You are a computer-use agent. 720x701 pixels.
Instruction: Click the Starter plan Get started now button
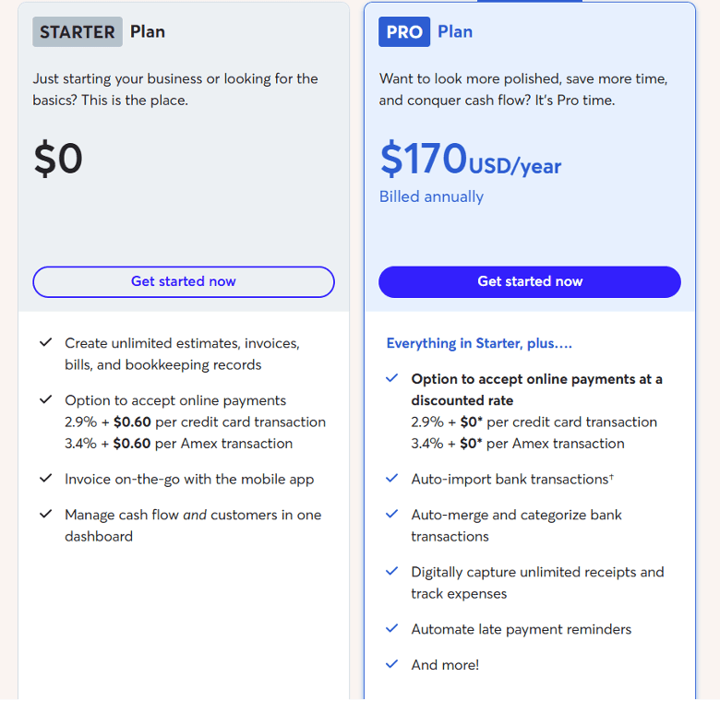(x=184, y=281)
